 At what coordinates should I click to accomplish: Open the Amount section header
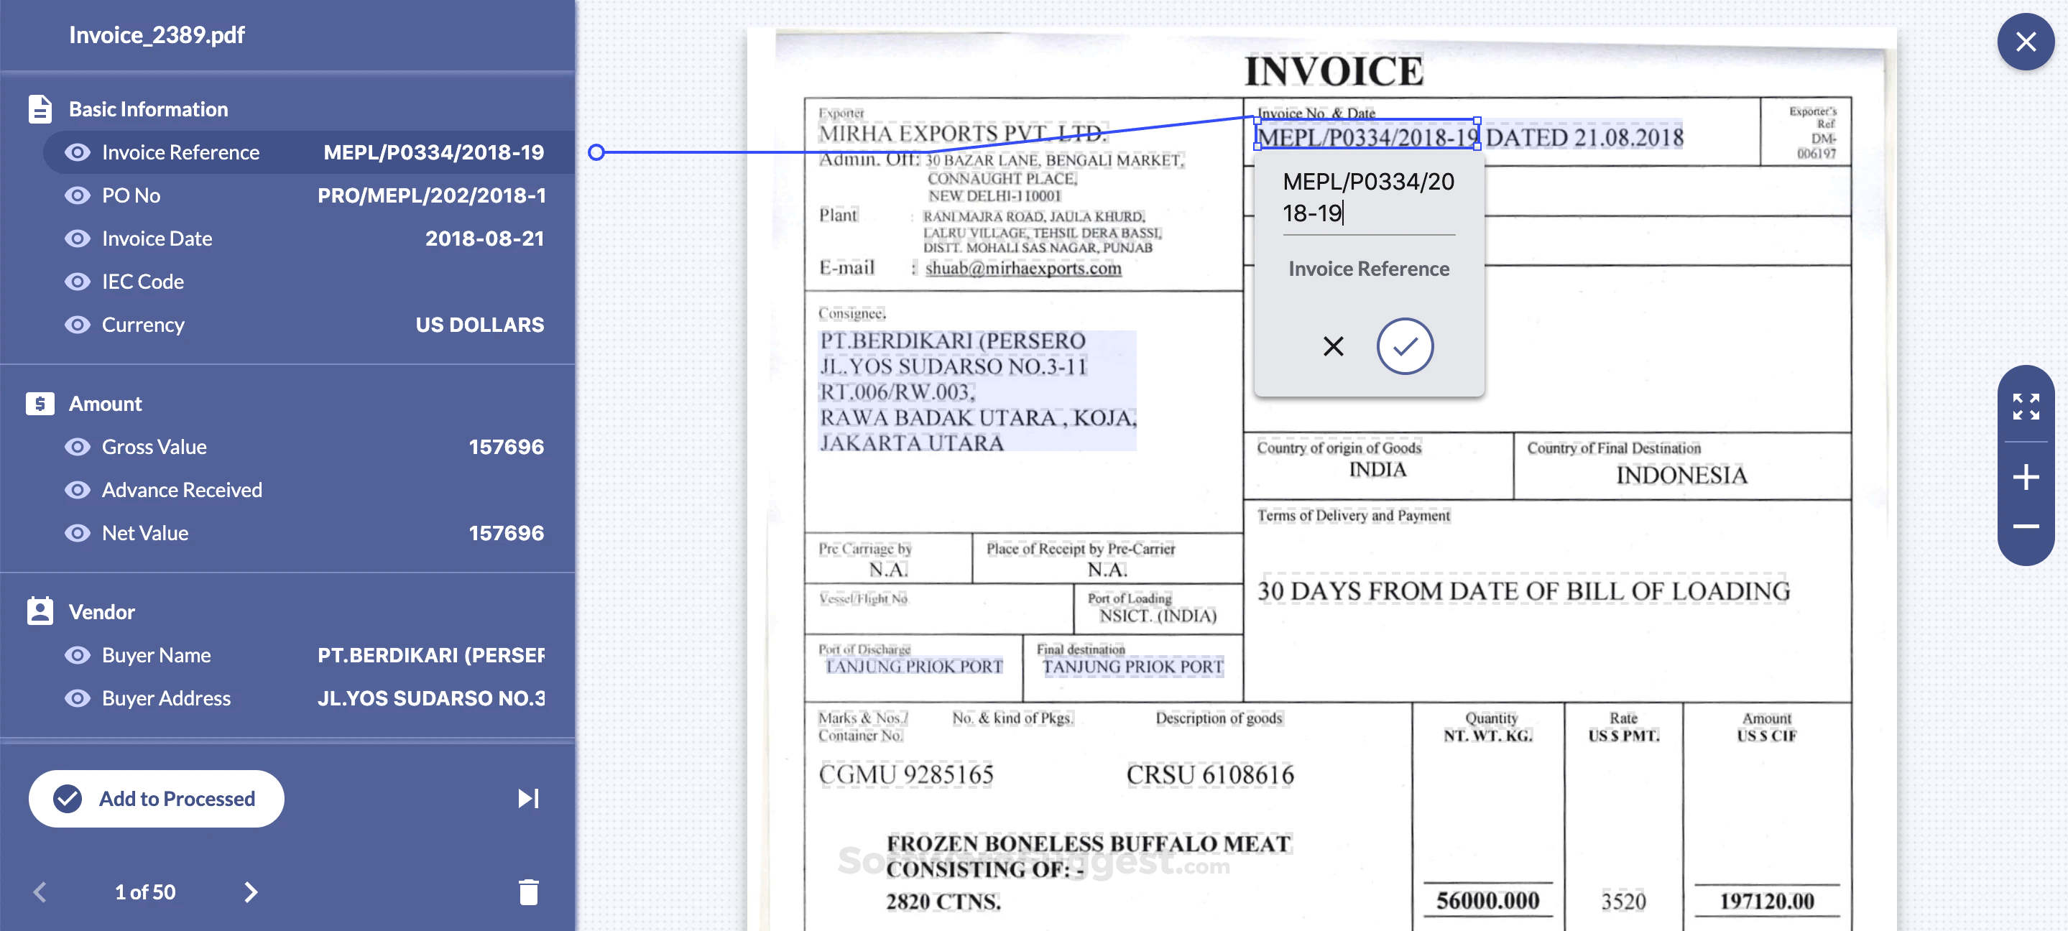click(x=105, y=404)
